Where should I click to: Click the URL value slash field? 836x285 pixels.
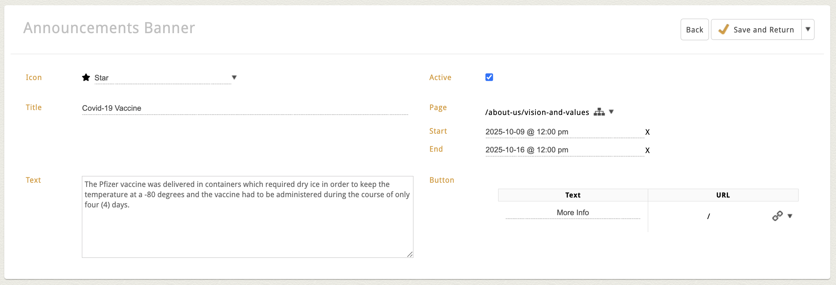(x=708, y=216)
